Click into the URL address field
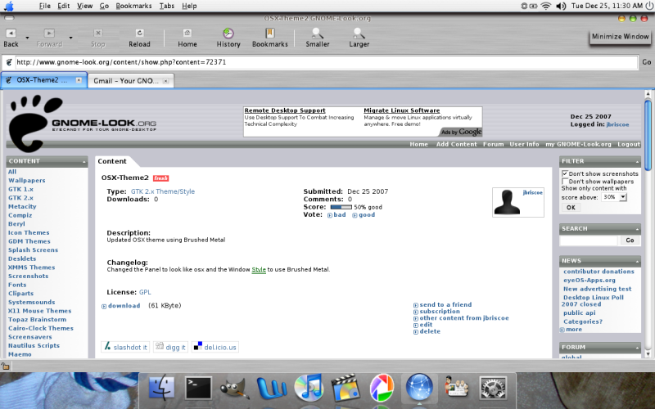Screen dimensions: 655x409 point(326,62)
